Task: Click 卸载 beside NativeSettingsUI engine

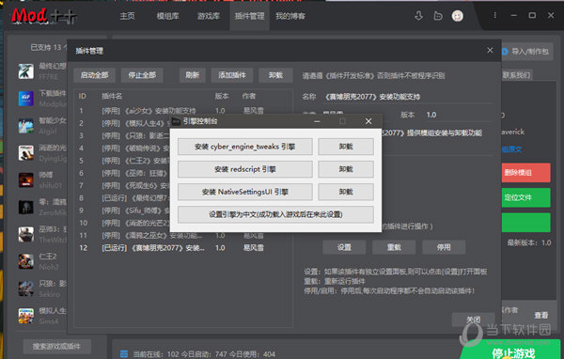Action: [346, 192]
